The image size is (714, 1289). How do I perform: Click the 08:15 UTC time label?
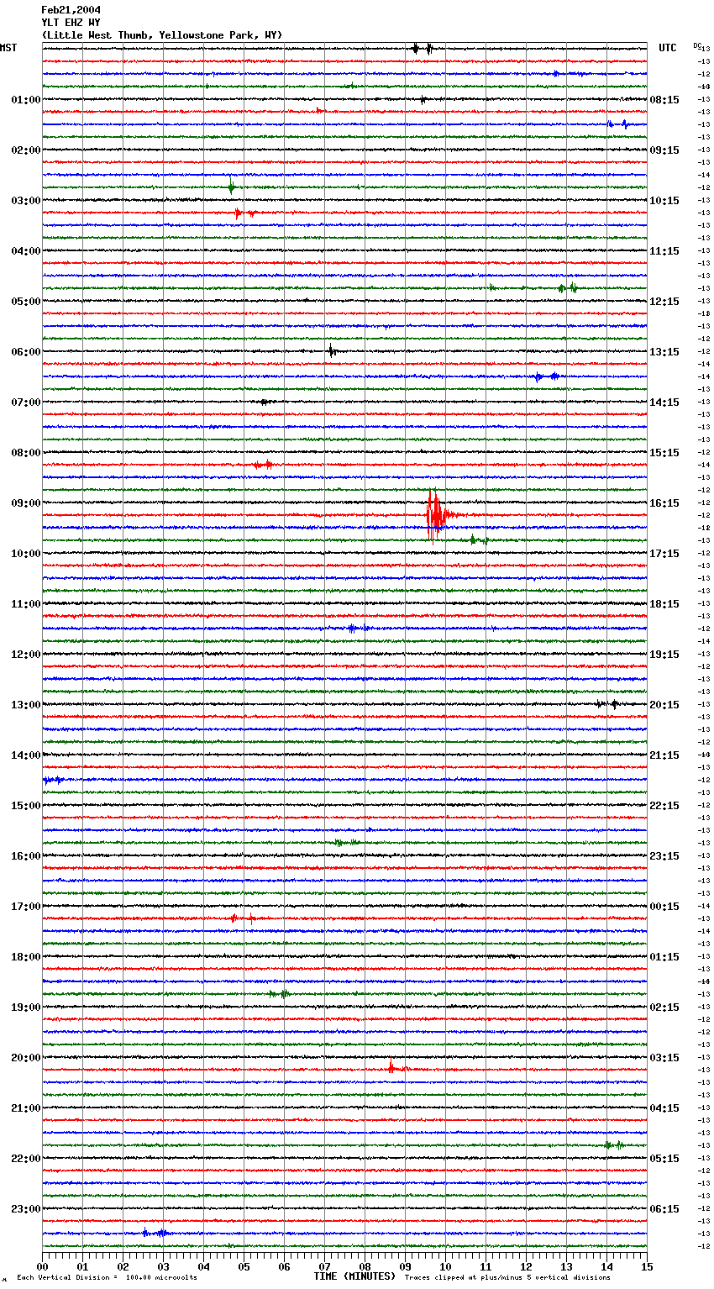coord(664,100)
